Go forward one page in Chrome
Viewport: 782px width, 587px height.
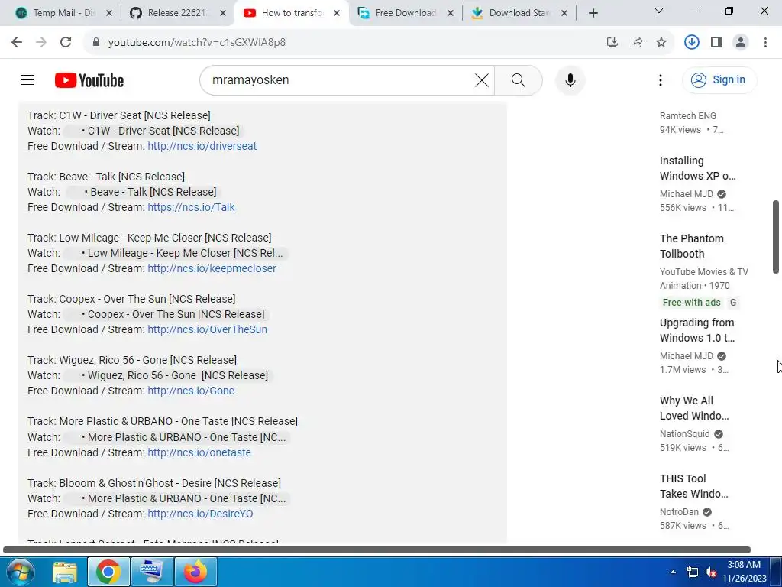(41, 42)
